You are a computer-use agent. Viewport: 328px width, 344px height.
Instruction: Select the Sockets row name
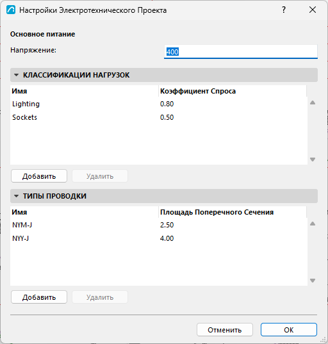click(24, 117)
